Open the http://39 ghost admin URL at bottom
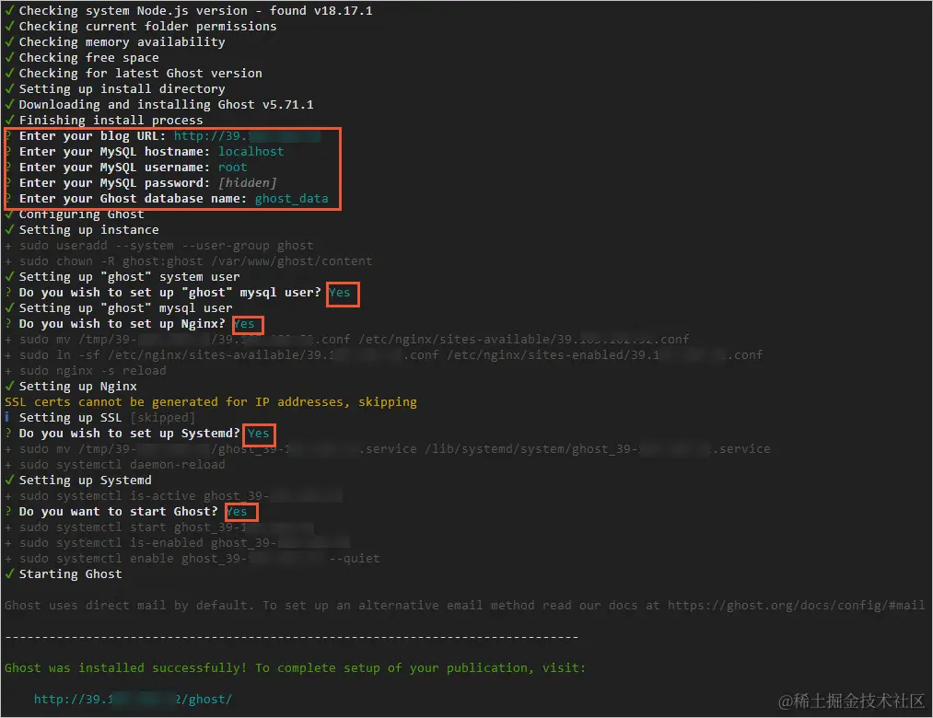 [x=133, y=699]
